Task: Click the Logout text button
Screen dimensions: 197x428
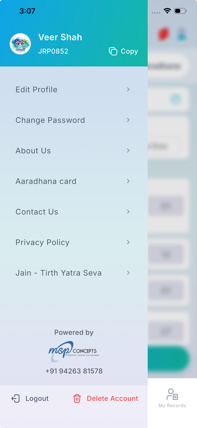Action: pyautogui.click(x=37, y=398)
